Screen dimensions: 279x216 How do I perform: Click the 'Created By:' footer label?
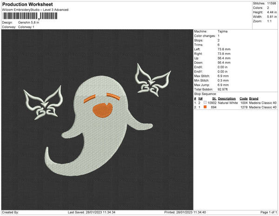tap(10, 212)
